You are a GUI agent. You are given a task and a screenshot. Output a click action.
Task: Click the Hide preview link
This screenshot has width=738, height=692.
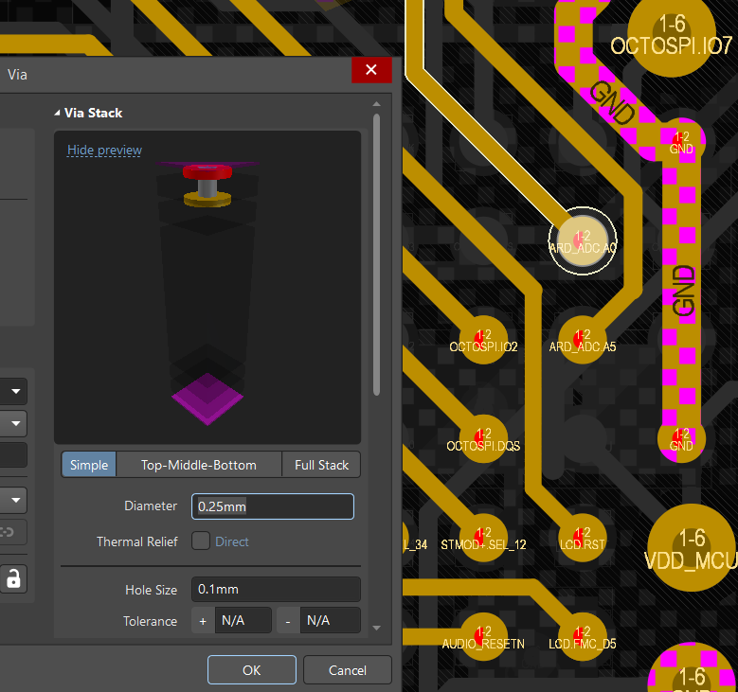pyautogui.click(x=104, y=150)
